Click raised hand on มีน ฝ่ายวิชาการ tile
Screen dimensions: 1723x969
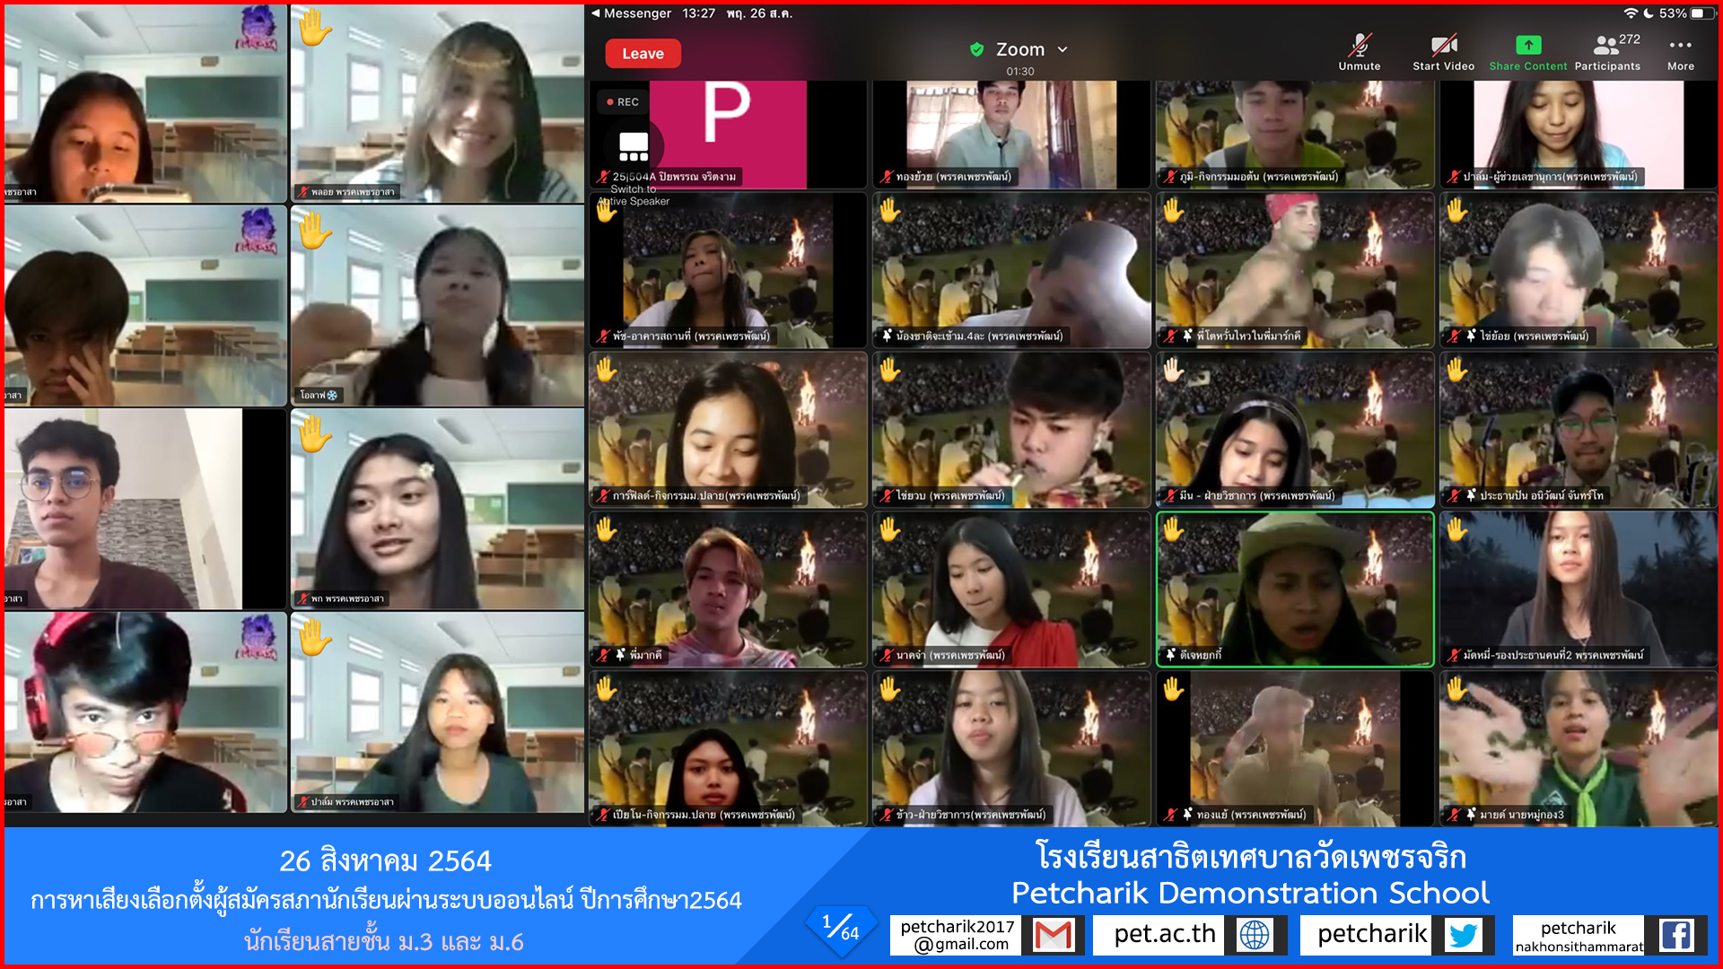pos(1174,370)
